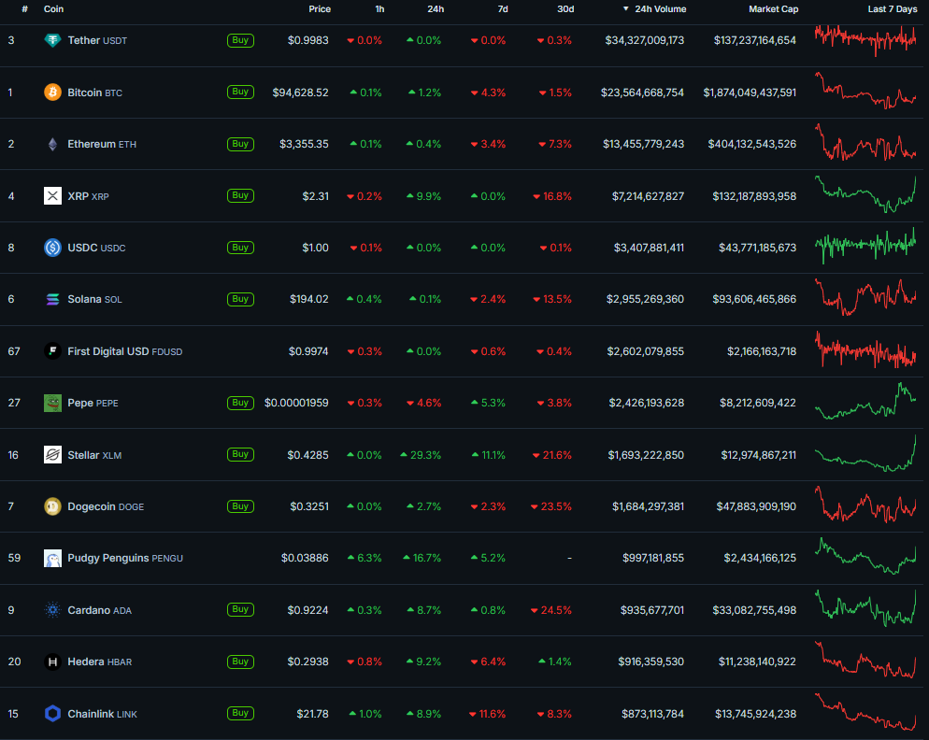This screenshot has height=740, width=929.
Task: Open the Tether USDT coin page
Action: (97, 40)
